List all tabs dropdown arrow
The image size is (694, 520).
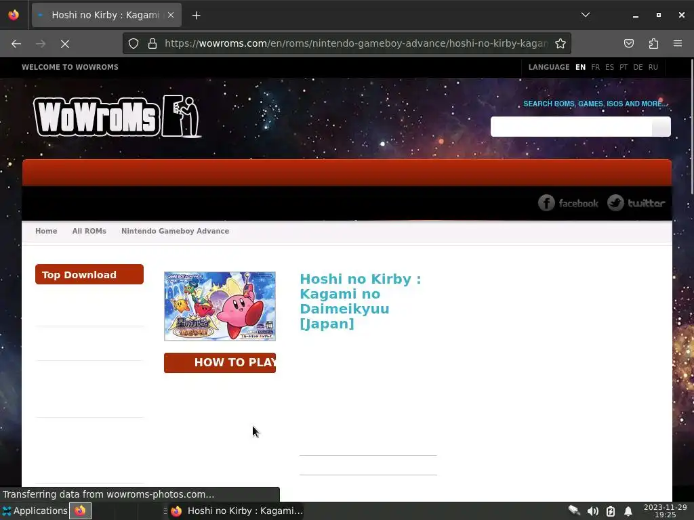pos(585,15)
